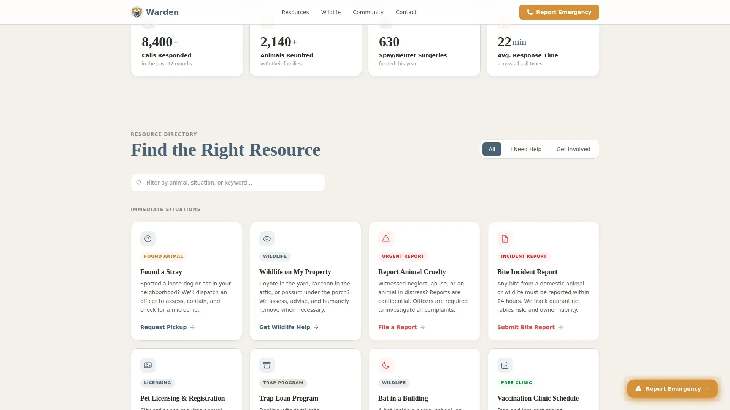Click the Pet Licensing & Registration title
This screenshot has width=730, height=410.
(182, 398)
